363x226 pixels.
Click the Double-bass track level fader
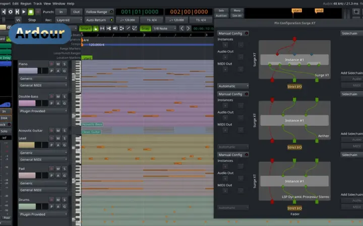(x=33, y=103)
